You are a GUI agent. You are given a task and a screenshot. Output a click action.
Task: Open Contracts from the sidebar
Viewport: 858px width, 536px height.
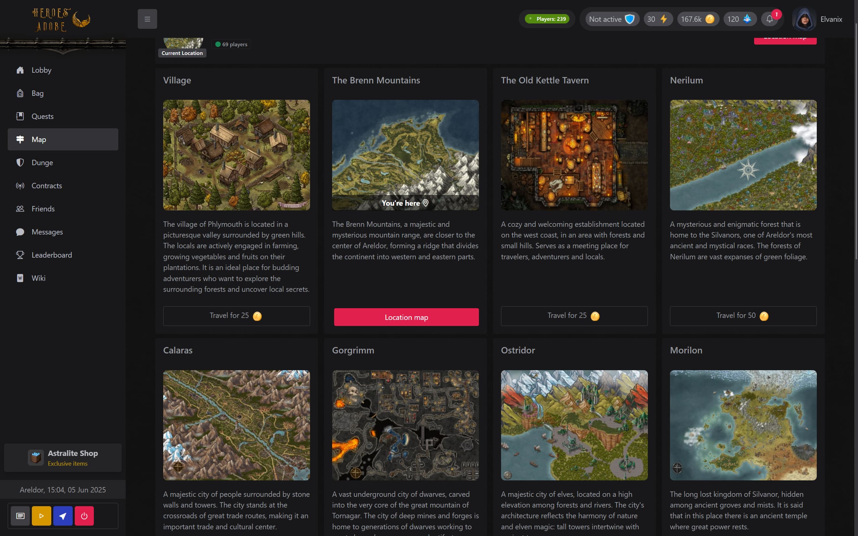[63, 185]
